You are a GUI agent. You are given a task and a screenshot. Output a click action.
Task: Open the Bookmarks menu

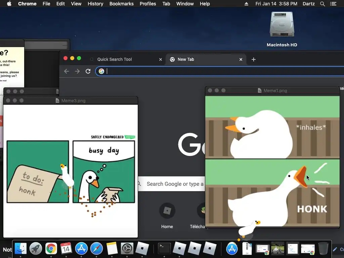click(x=121, y=4)
